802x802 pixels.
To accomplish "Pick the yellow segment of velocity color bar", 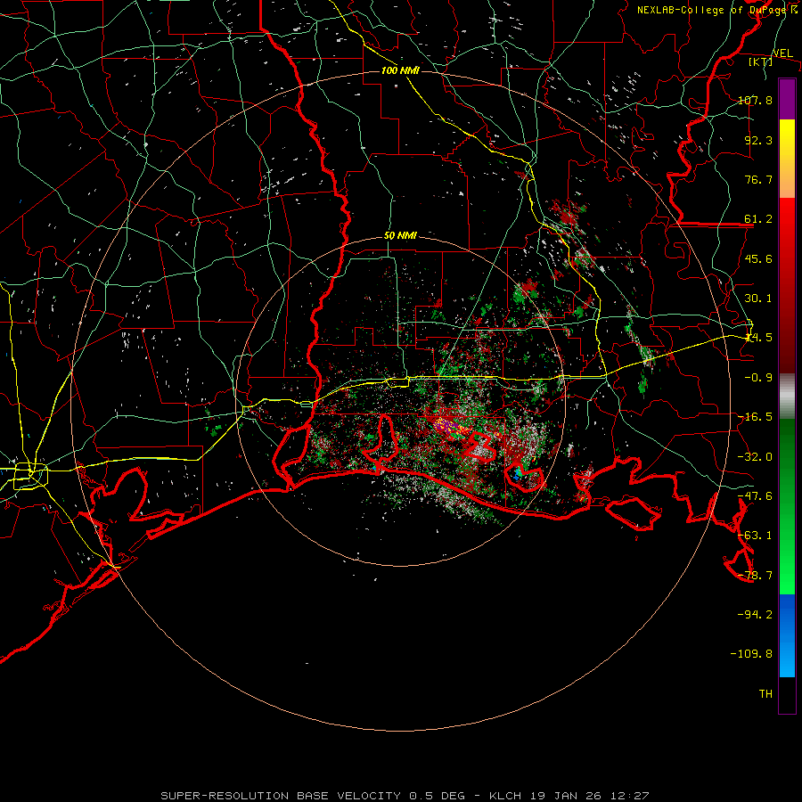I will tap(787, 159).
